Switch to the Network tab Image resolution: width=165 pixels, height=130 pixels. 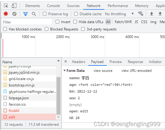[x=94, y=6]
